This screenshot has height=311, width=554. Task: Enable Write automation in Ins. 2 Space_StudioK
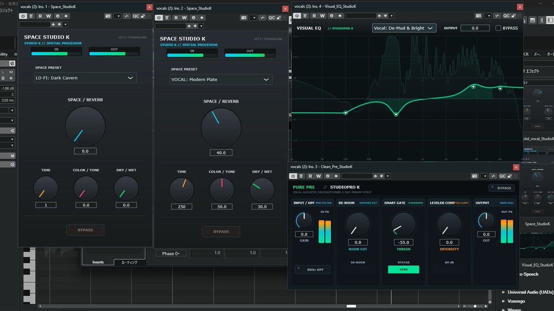(x=183, y=18)
